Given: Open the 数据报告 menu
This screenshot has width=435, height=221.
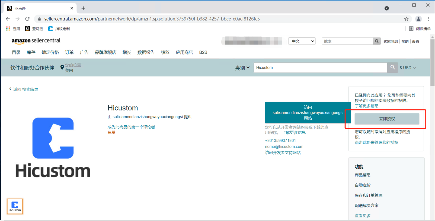Looking at the screenshot, I should (146, 52).
